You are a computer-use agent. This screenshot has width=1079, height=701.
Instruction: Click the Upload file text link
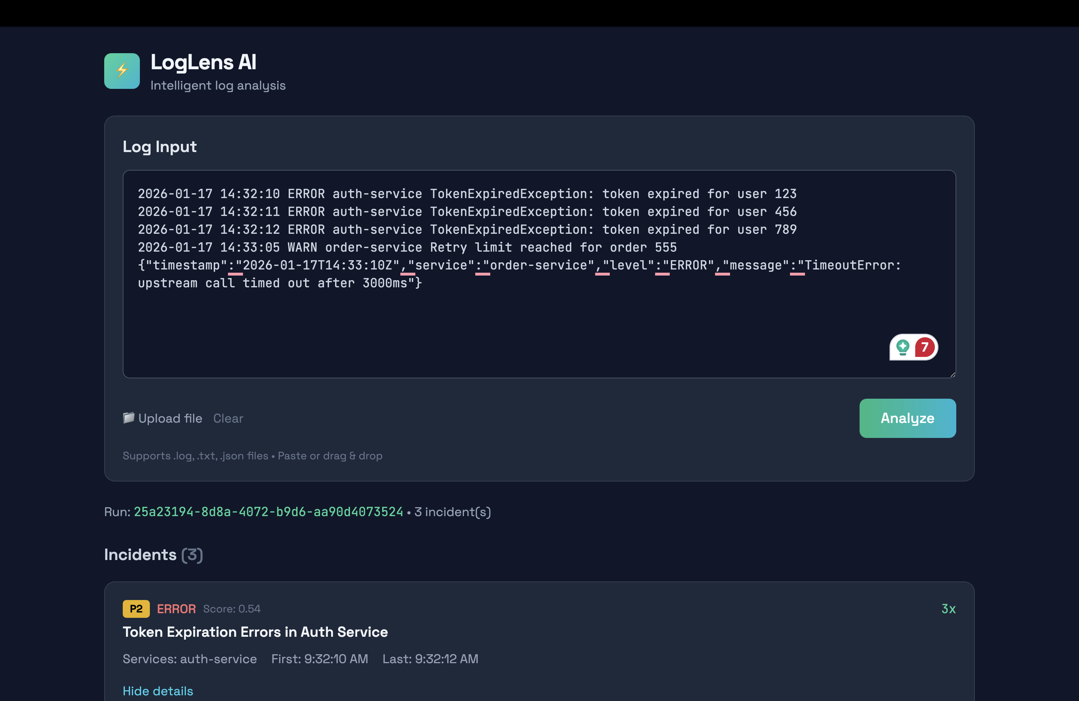170,418
